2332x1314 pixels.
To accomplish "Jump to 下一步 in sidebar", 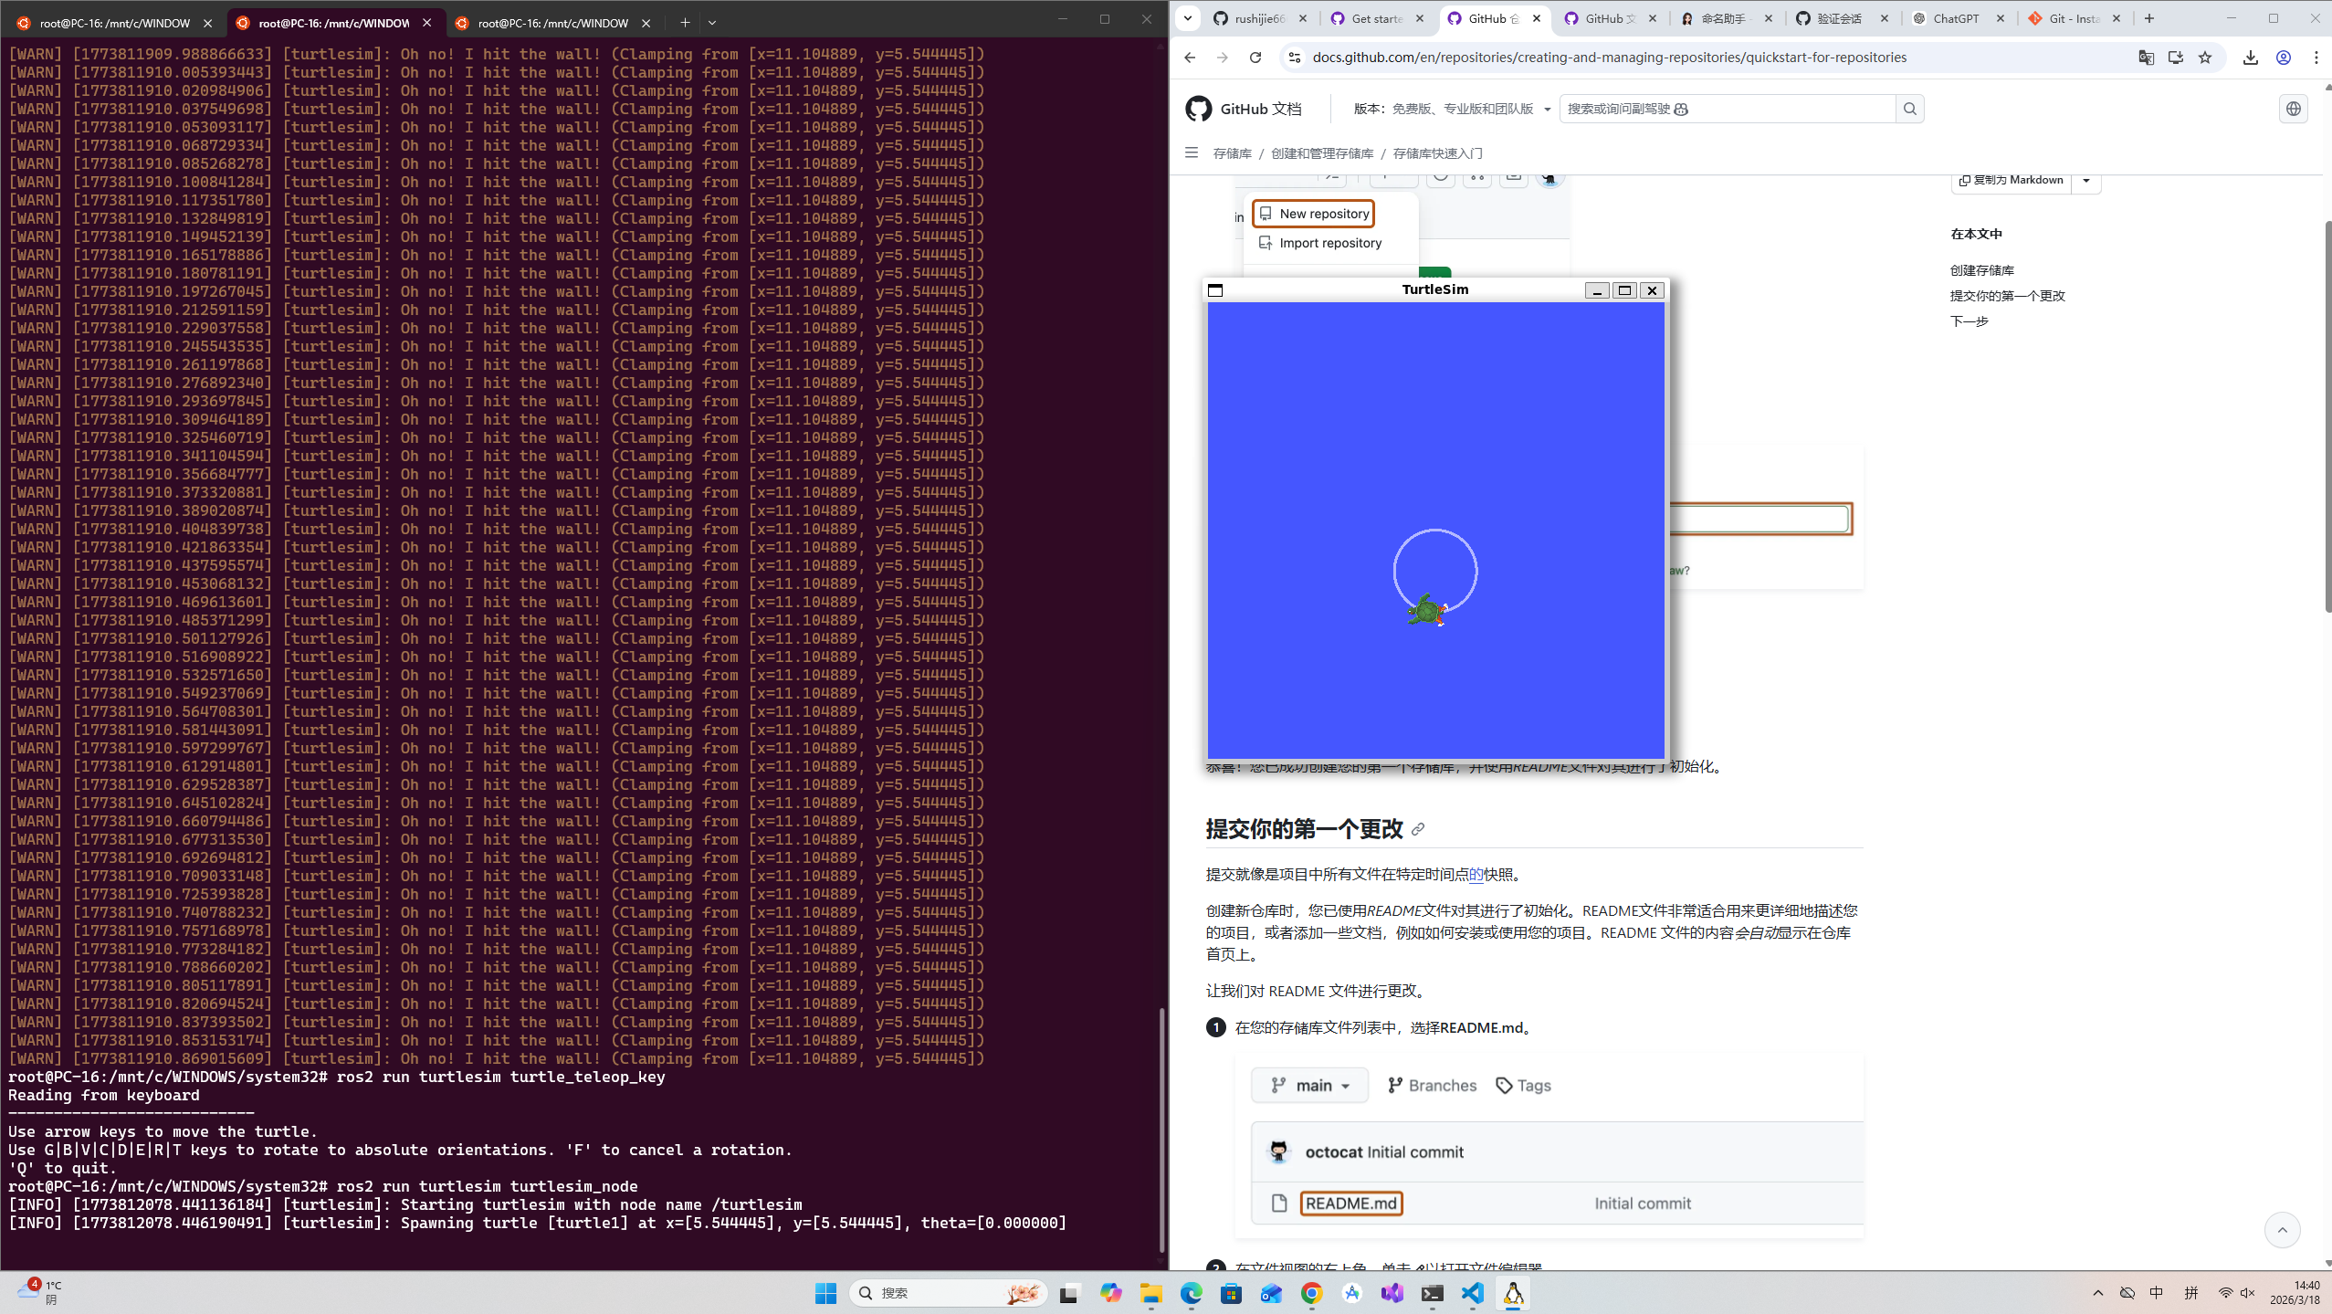I will (x=1969, y=321).
